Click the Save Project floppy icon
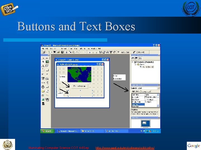 point(62,52)
